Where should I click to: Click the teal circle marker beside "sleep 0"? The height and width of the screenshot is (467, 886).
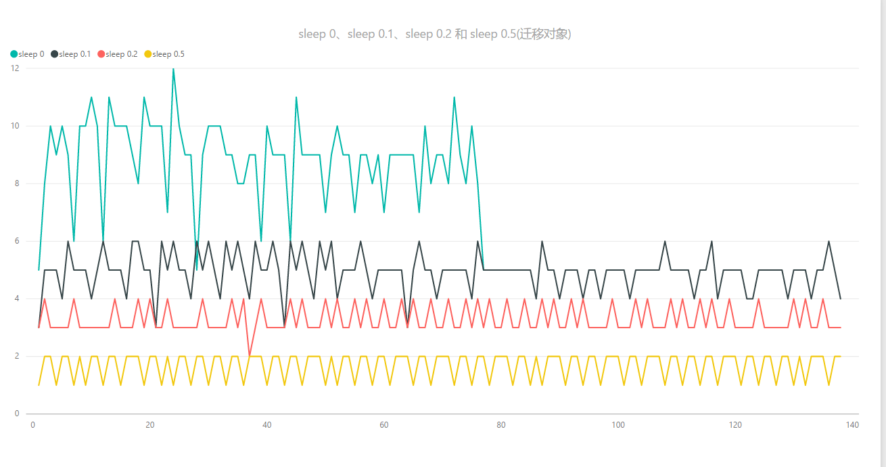pos(12,53)
